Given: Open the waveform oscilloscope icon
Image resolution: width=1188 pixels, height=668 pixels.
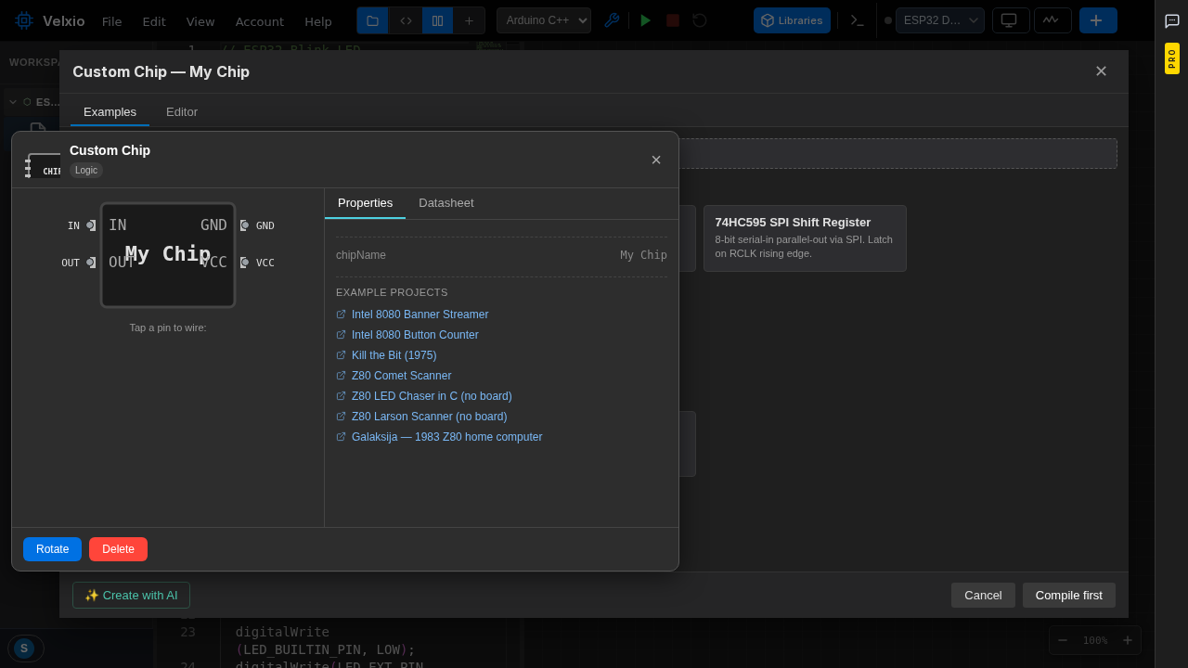Looking at the screenshot, I should click(1052, 20).
